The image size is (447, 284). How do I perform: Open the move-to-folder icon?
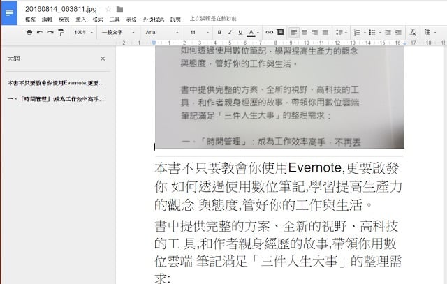pyautogui.click(x=119, y=9)
